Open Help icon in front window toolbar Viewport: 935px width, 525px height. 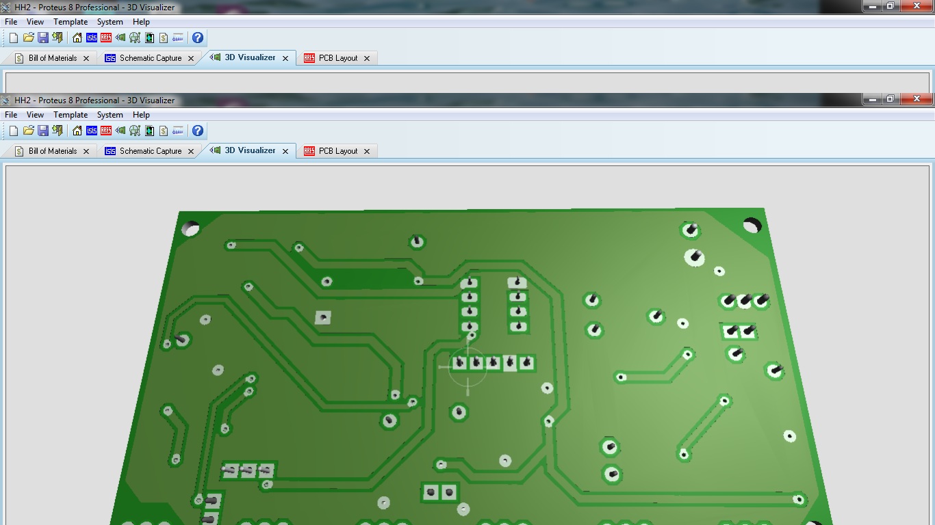click(x=198, y=131)
